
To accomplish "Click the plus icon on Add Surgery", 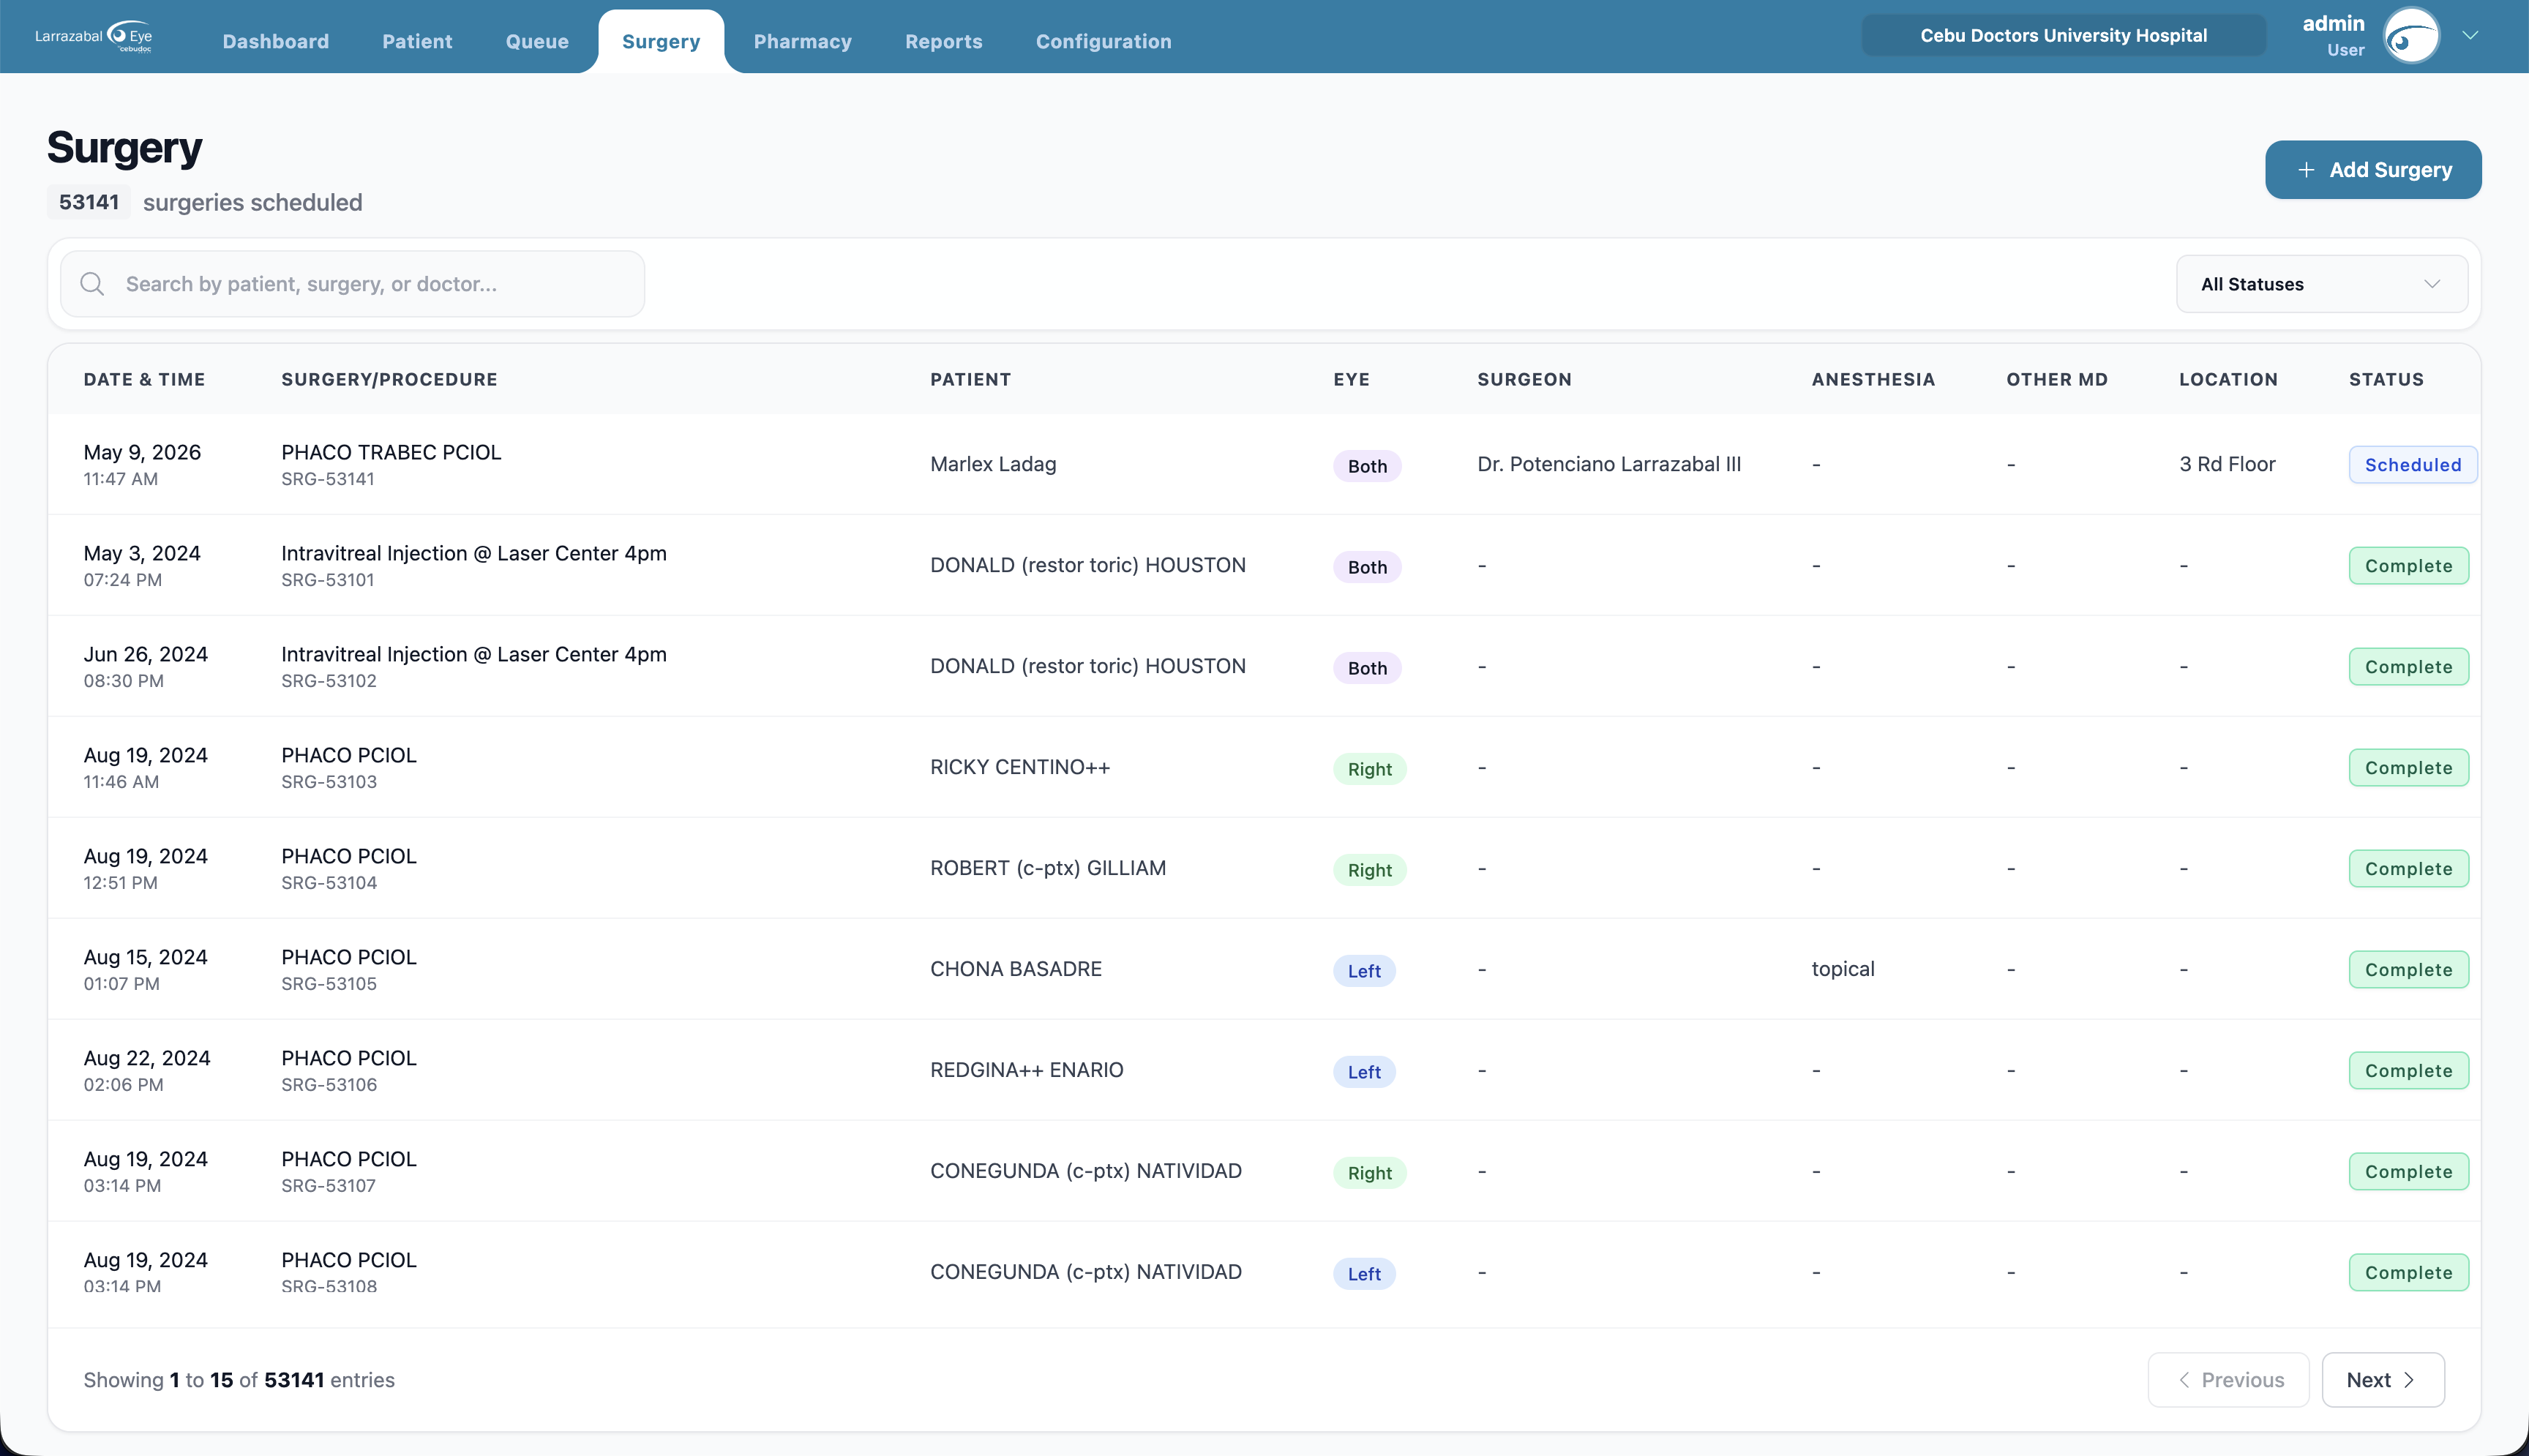I will point(2306,170).
